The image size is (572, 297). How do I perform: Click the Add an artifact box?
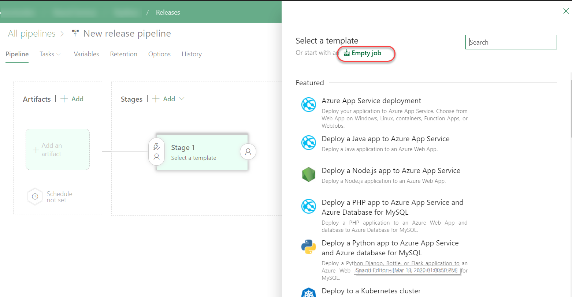point(57,149)
